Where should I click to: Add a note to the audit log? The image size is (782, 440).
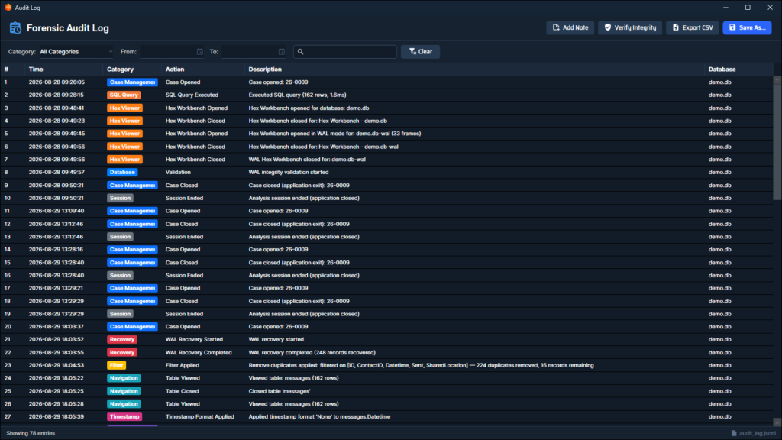pos(570,28)
